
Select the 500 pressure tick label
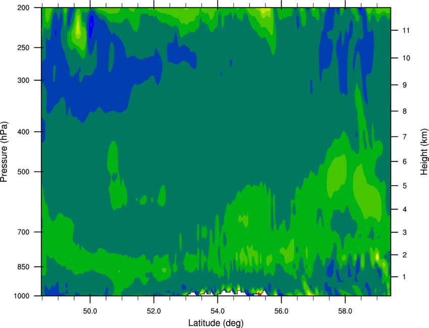pos(23,172)
